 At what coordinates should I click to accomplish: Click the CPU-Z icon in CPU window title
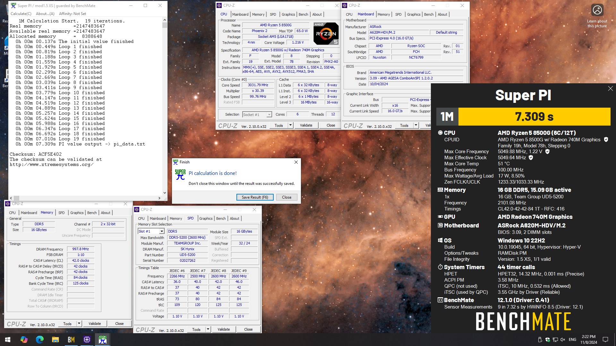click(219, 5)
